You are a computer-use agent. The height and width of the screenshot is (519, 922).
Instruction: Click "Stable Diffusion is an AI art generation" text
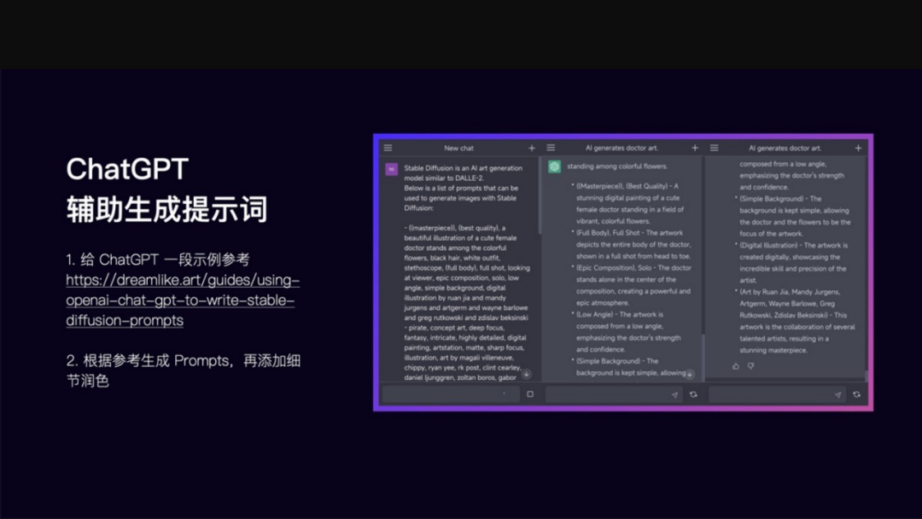464,168
